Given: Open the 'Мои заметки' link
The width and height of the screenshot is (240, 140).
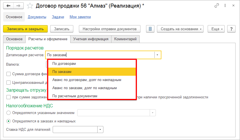Looking at the screenshot, I should [x=80, y=17].
